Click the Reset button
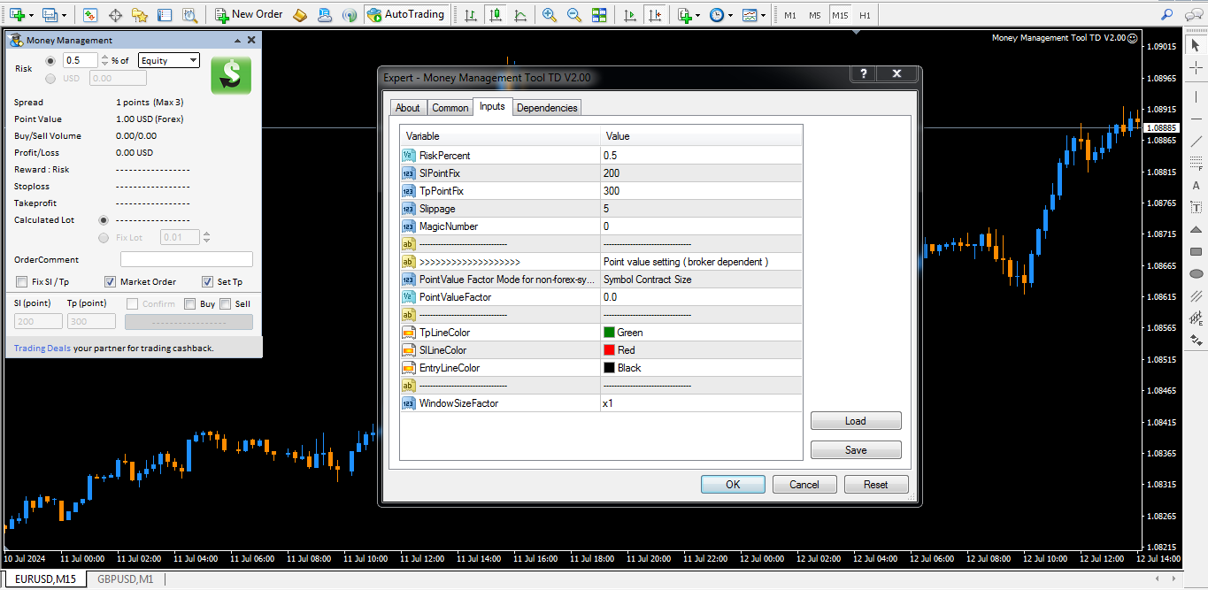This screenshot has width=1208, height=590. click(875, 485)
